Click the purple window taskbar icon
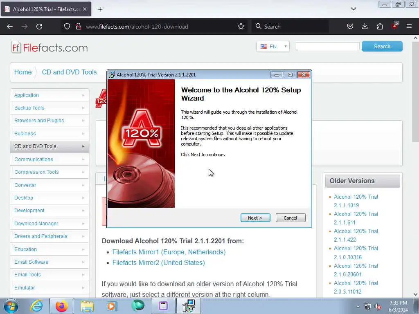 click(x=163, y=306)
